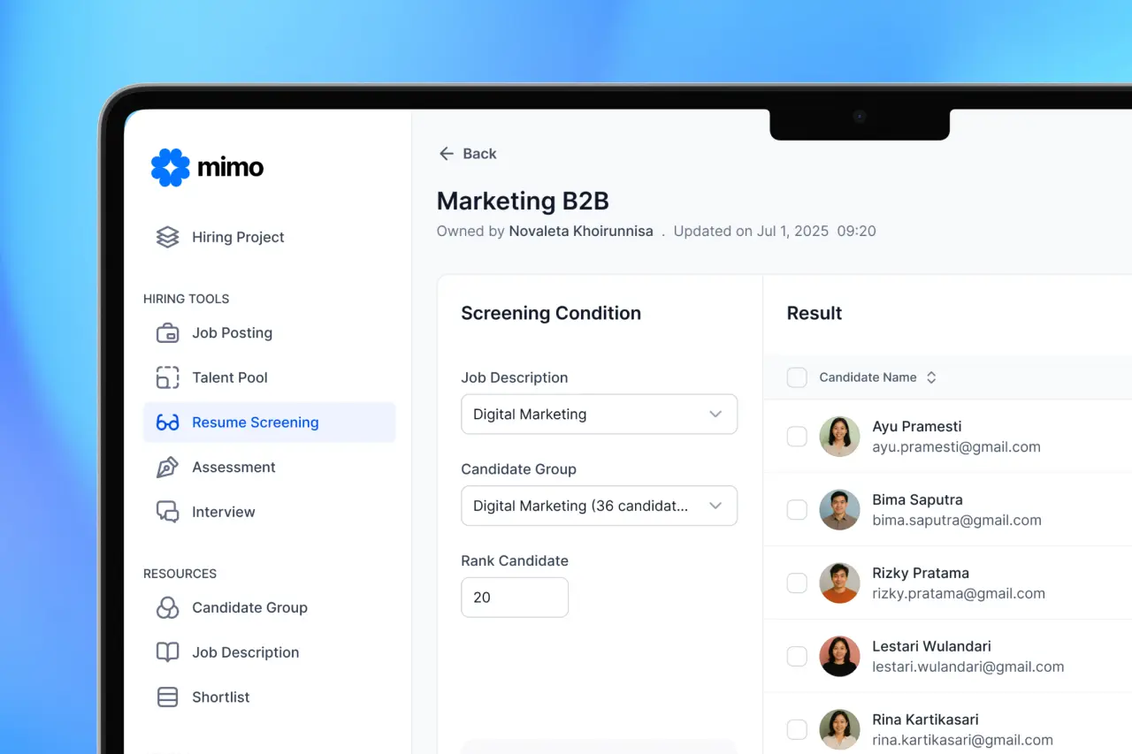Sort by Candidate Name arrows icon
The width and height of the screenshot is (1132, 754).
[931, 377]
